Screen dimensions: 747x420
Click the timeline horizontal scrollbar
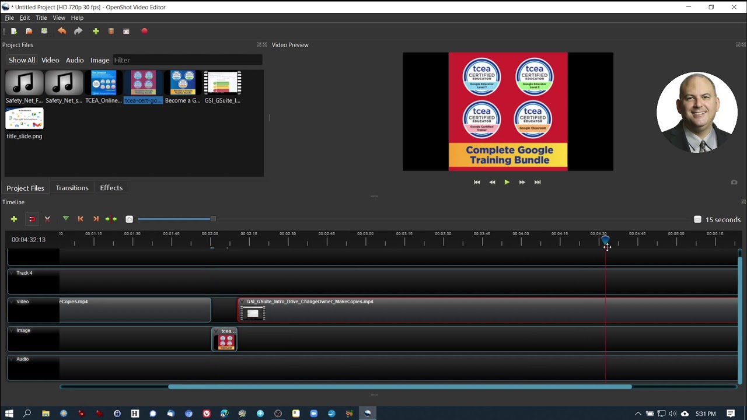pos(400,387)
